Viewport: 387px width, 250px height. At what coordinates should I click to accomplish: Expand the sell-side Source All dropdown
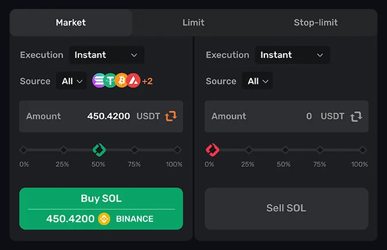point(257,81)
